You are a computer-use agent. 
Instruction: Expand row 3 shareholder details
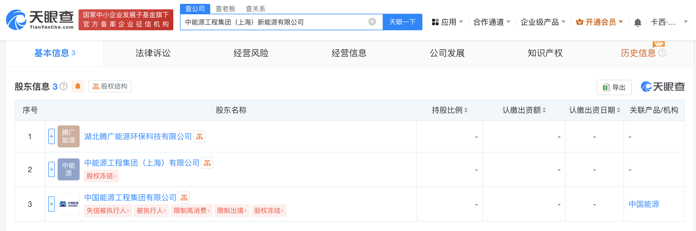tap(52, 204)
